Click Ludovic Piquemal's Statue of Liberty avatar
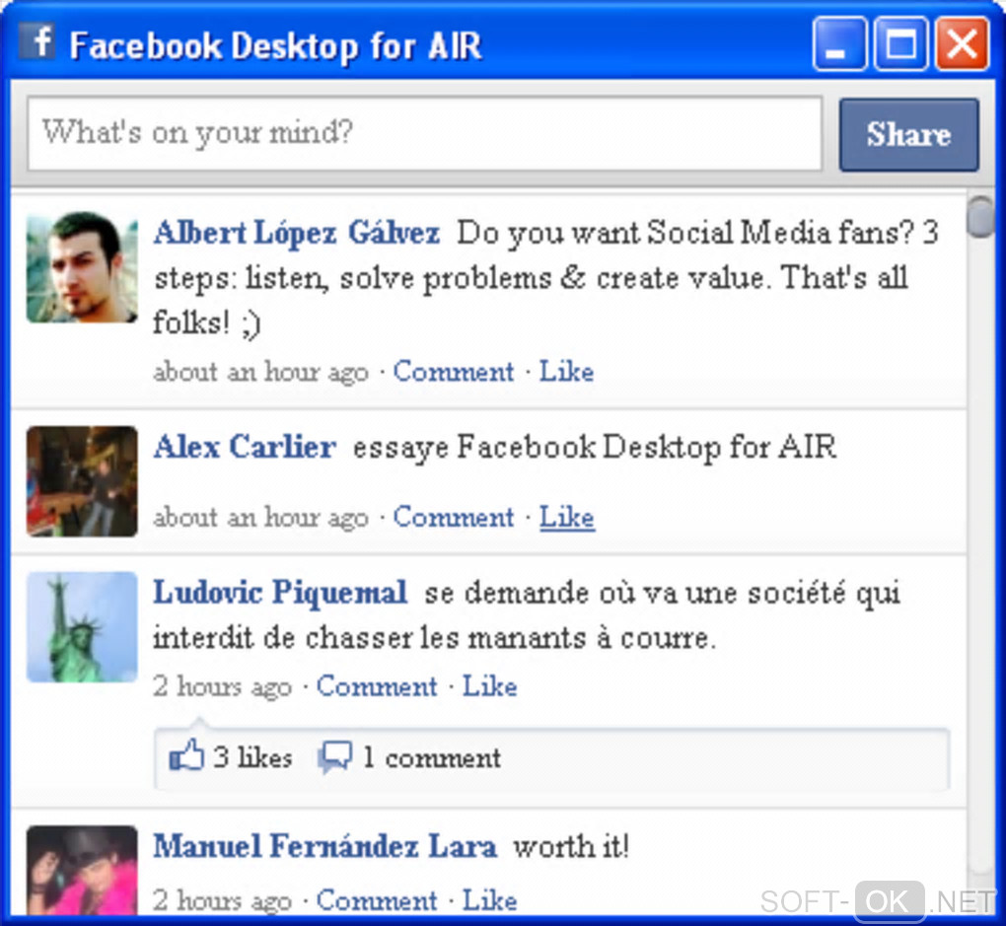Screen dimensions: 1006x926 pyautogui.click(x=82, y=627)
